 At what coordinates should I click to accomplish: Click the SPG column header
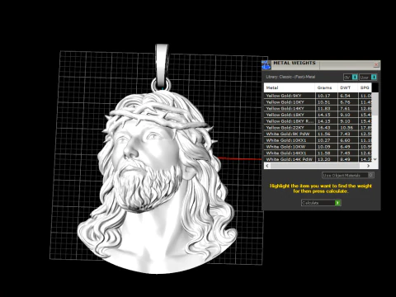coord(365,87)
